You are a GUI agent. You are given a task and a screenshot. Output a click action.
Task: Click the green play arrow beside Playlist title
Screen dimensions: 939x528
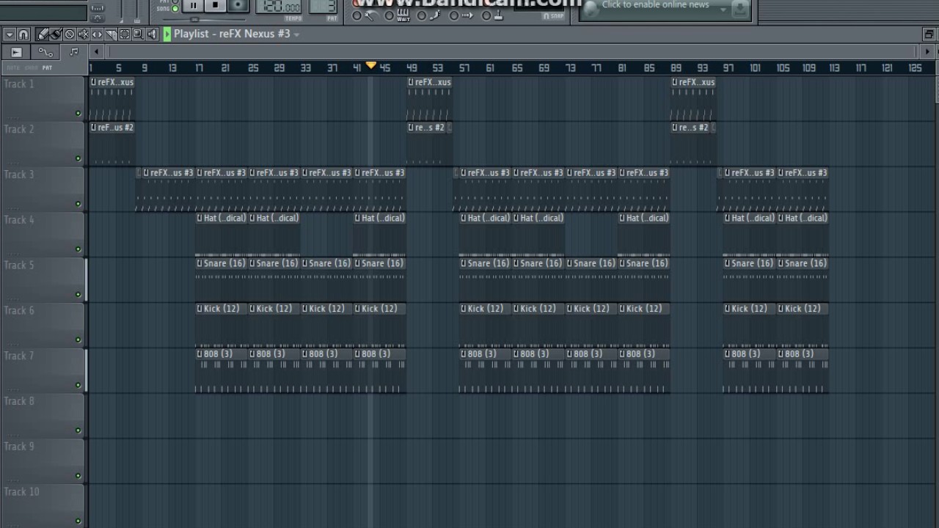point(167,34)
